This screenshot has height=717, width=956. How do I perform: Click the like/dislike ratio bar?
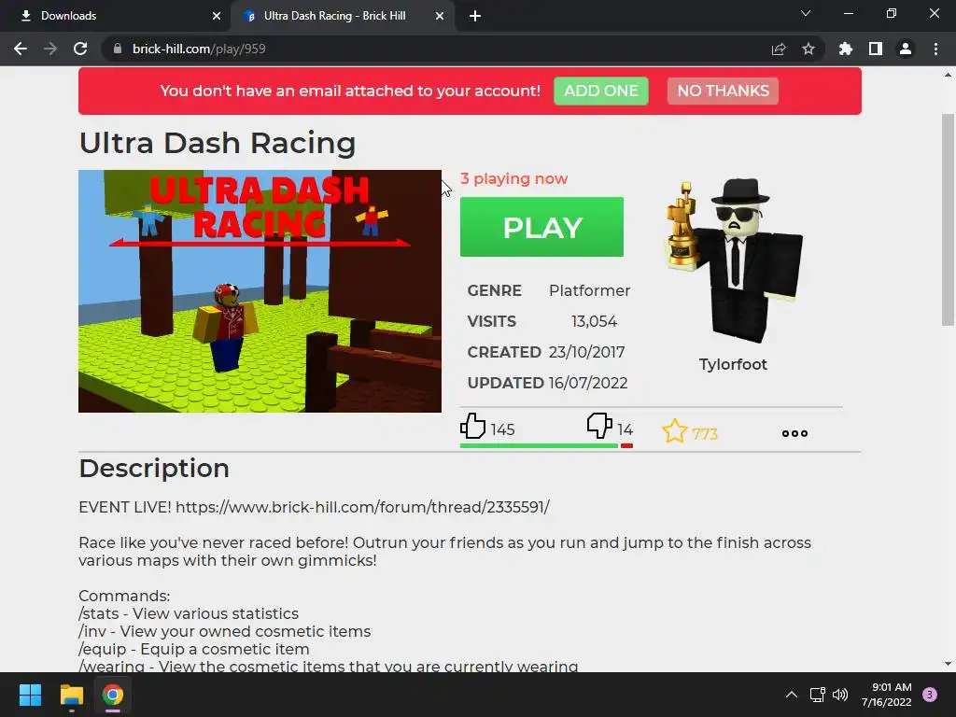(x=546, y=445)
